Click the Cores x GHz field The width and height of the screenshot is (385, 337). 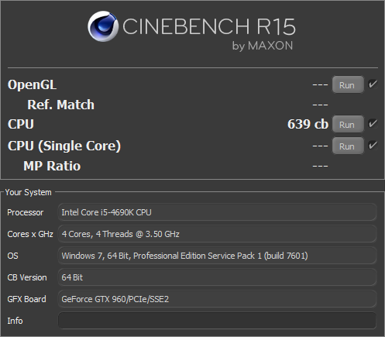click(x=217, y=234)
